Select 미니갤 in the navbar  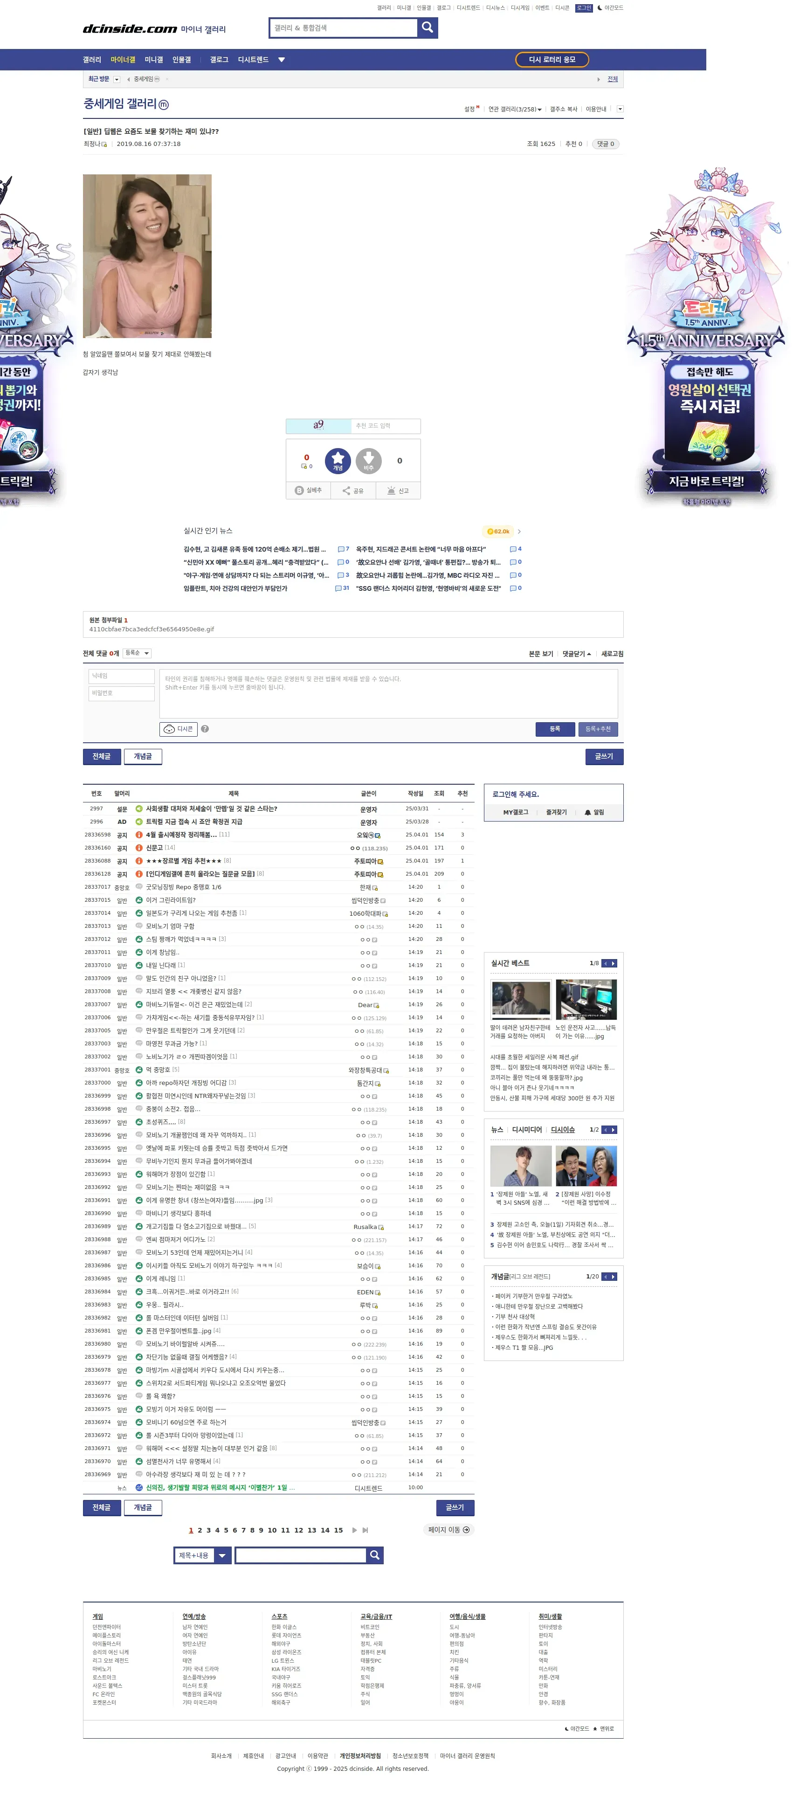(153, 60)
